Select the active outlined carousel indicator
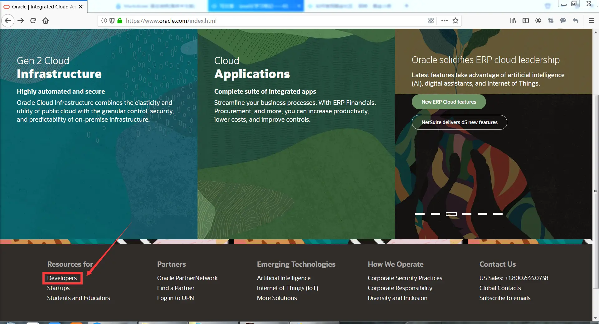This screenshot has height=324, width=599. pyautogui.click(x=451, y=214)
